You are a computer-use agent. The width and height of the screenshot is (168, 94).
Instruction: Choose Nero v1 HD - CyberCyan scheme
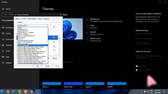pos(33,42)
